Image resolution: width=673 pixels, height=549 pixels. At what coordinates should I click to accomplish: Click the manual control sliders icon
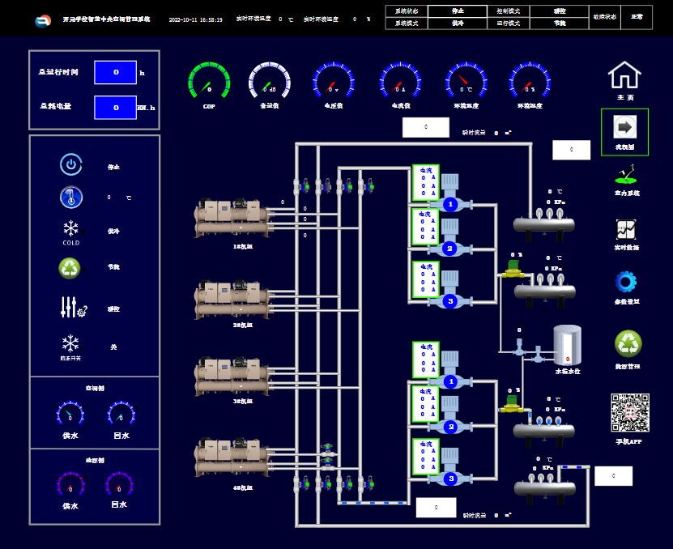pyautogui.click(x=72, y=308)
